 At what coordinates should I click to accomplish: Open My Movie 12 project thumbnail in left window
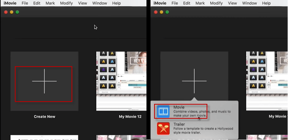click(121, 81)
